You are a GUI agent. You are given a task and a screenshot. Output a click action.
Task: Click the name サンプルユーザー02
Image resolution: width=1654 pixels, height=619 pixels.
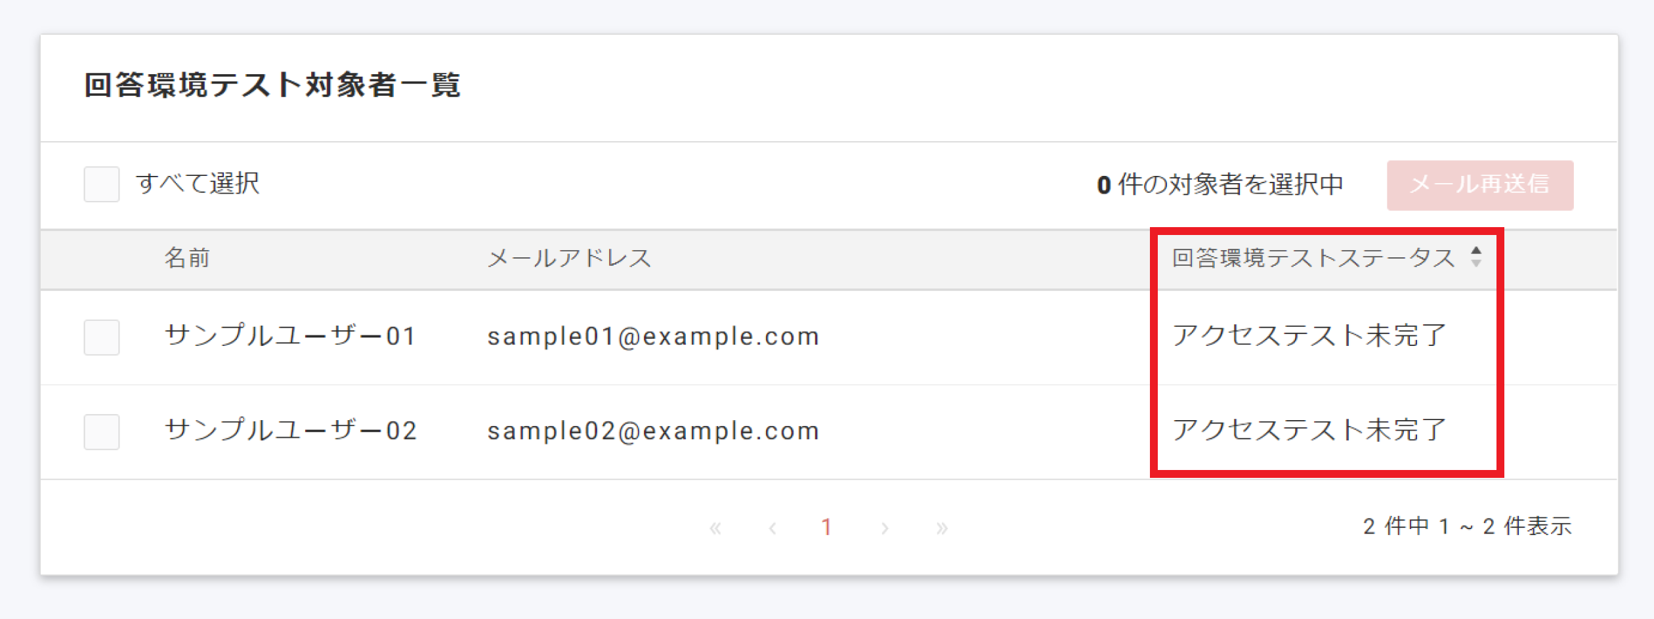click(290, 431)
